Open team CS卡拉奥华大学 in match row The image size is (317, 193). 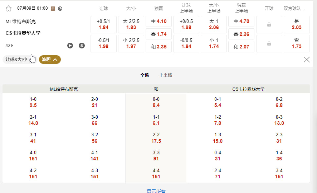coord(23,33)
